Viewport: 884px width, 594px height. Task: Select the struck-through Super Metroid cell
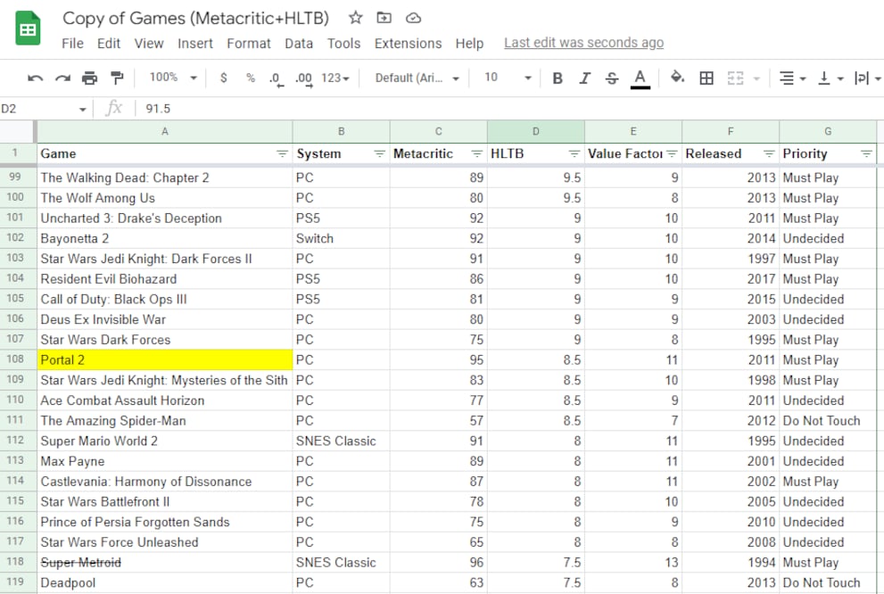tap(165, 563)
